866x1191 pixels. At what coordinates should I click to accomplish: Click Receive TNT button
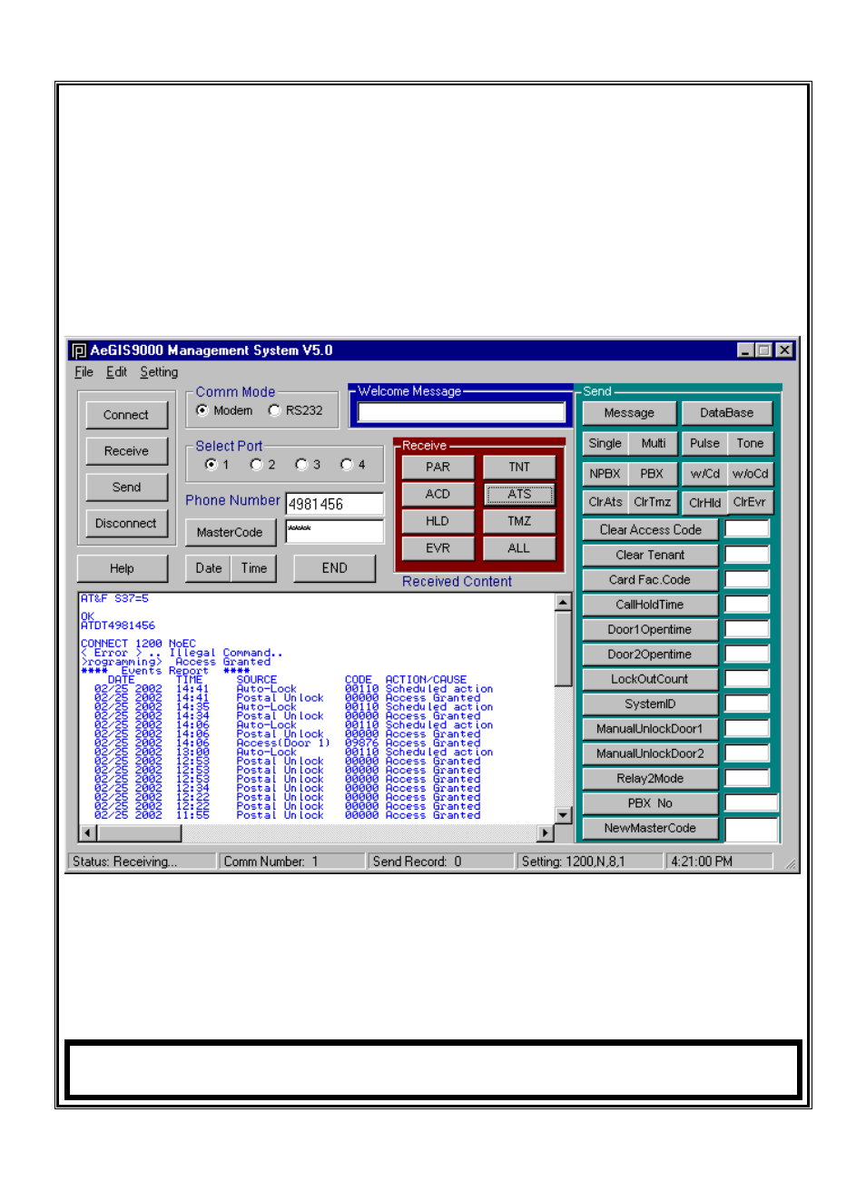coord(519,468)
